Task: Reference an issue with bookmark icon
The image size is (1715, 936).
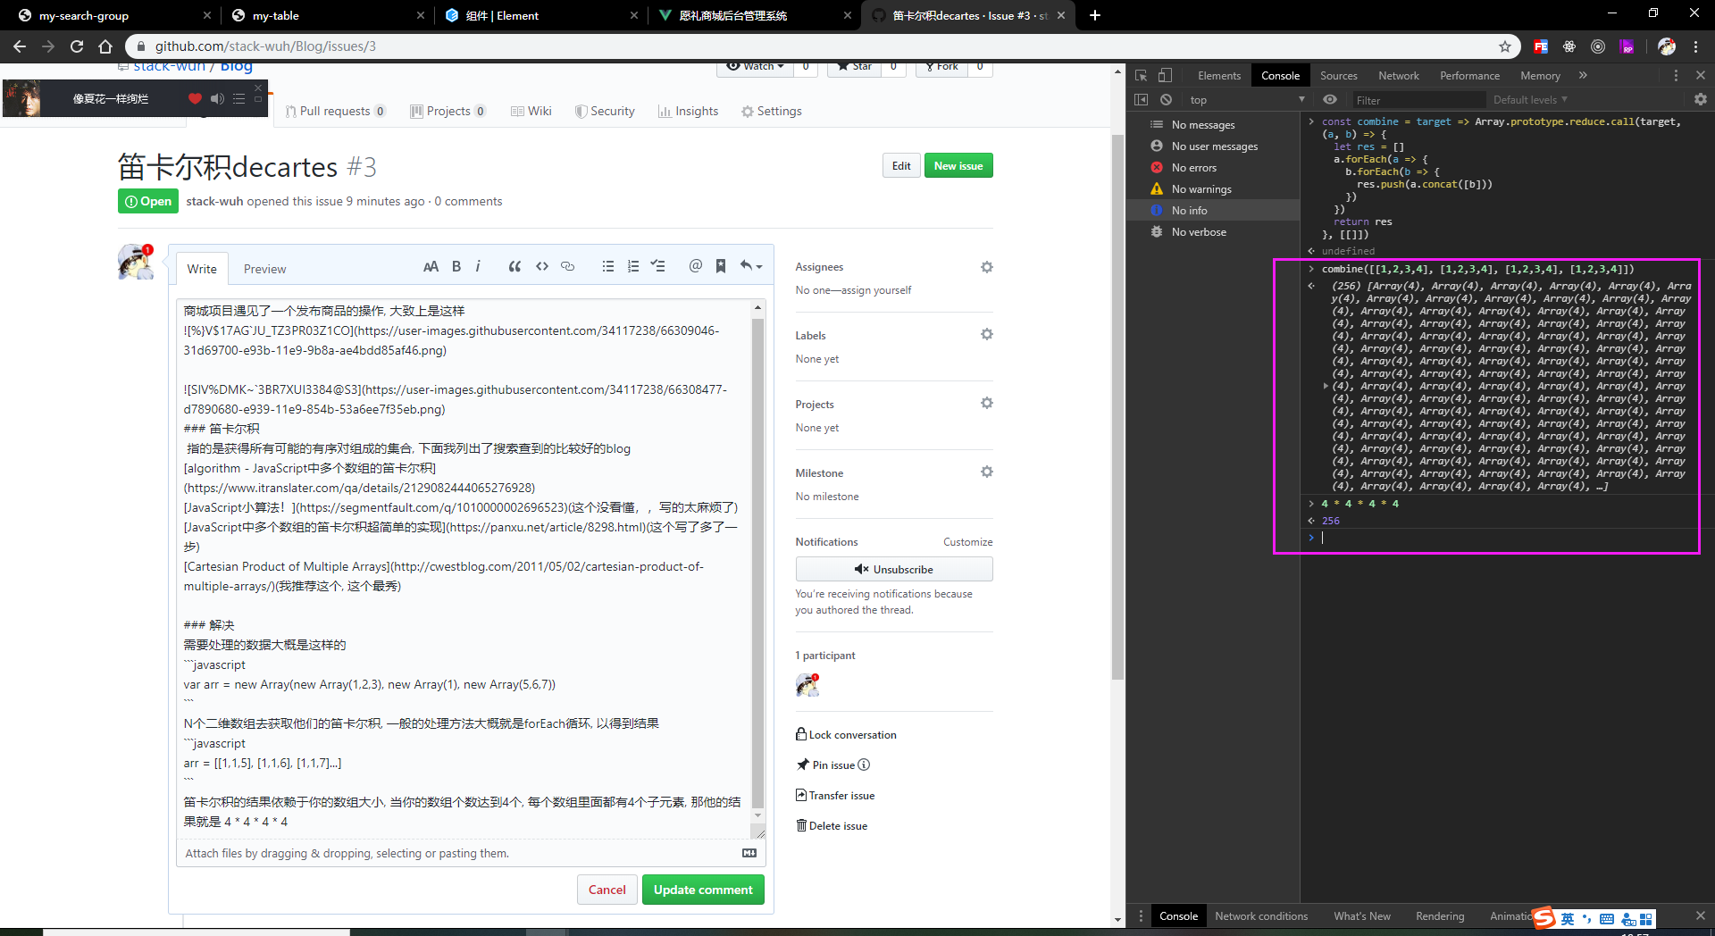Action: tap(721, 266)
